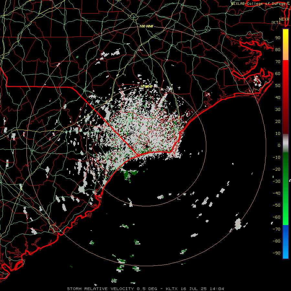This screenshot has height=291, width=291.
Task: Click the "50 NMI" range ring label
Action: [x=146, y=86]
